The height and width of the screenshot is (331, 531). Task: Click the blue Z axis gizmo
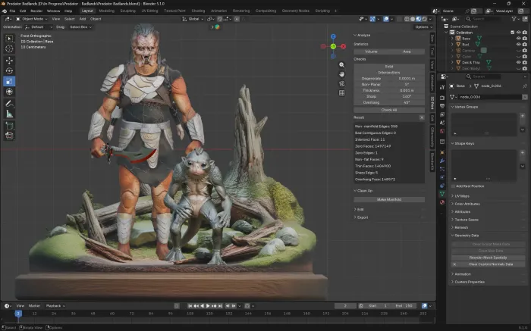(333, 36)
